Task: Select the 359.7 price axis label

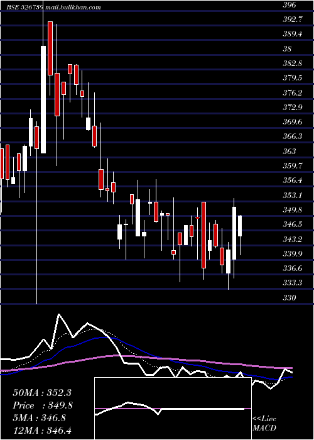Action: tap(293, 165)
